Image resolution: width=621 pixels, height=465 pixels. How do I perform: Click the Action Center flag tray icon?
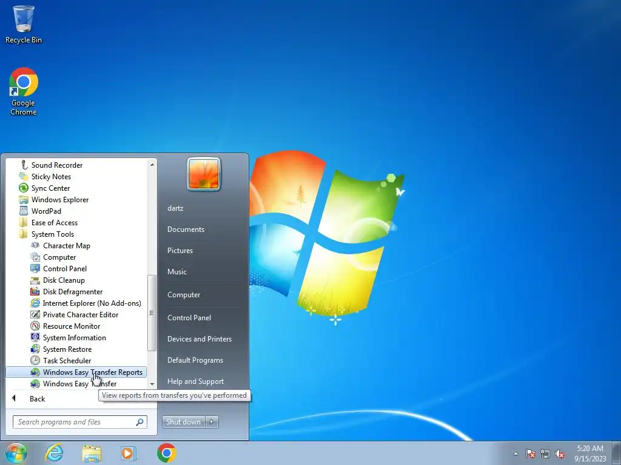531,453
